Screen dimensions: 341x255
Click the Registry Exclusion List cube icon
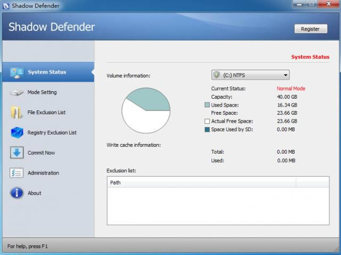(x=17, y=133)
